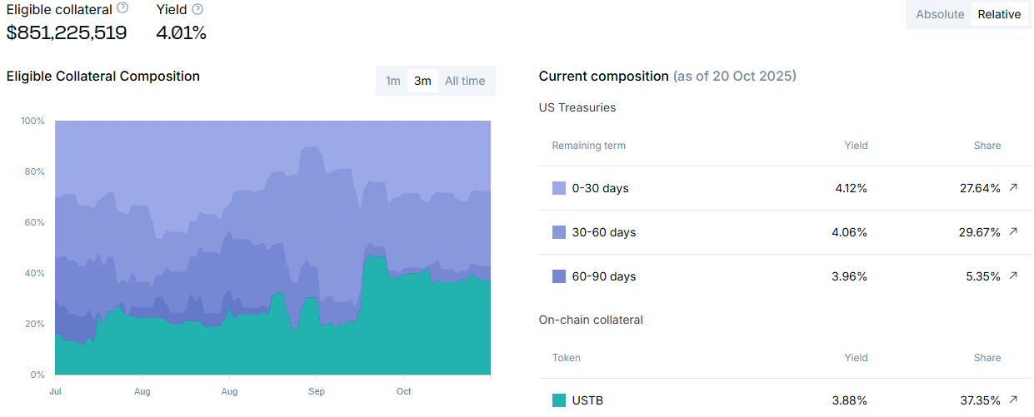Image resolution: width=1034 pixels, height=417 pixels.
Task: Switch view to Absolute
Action: coord(940,14)
